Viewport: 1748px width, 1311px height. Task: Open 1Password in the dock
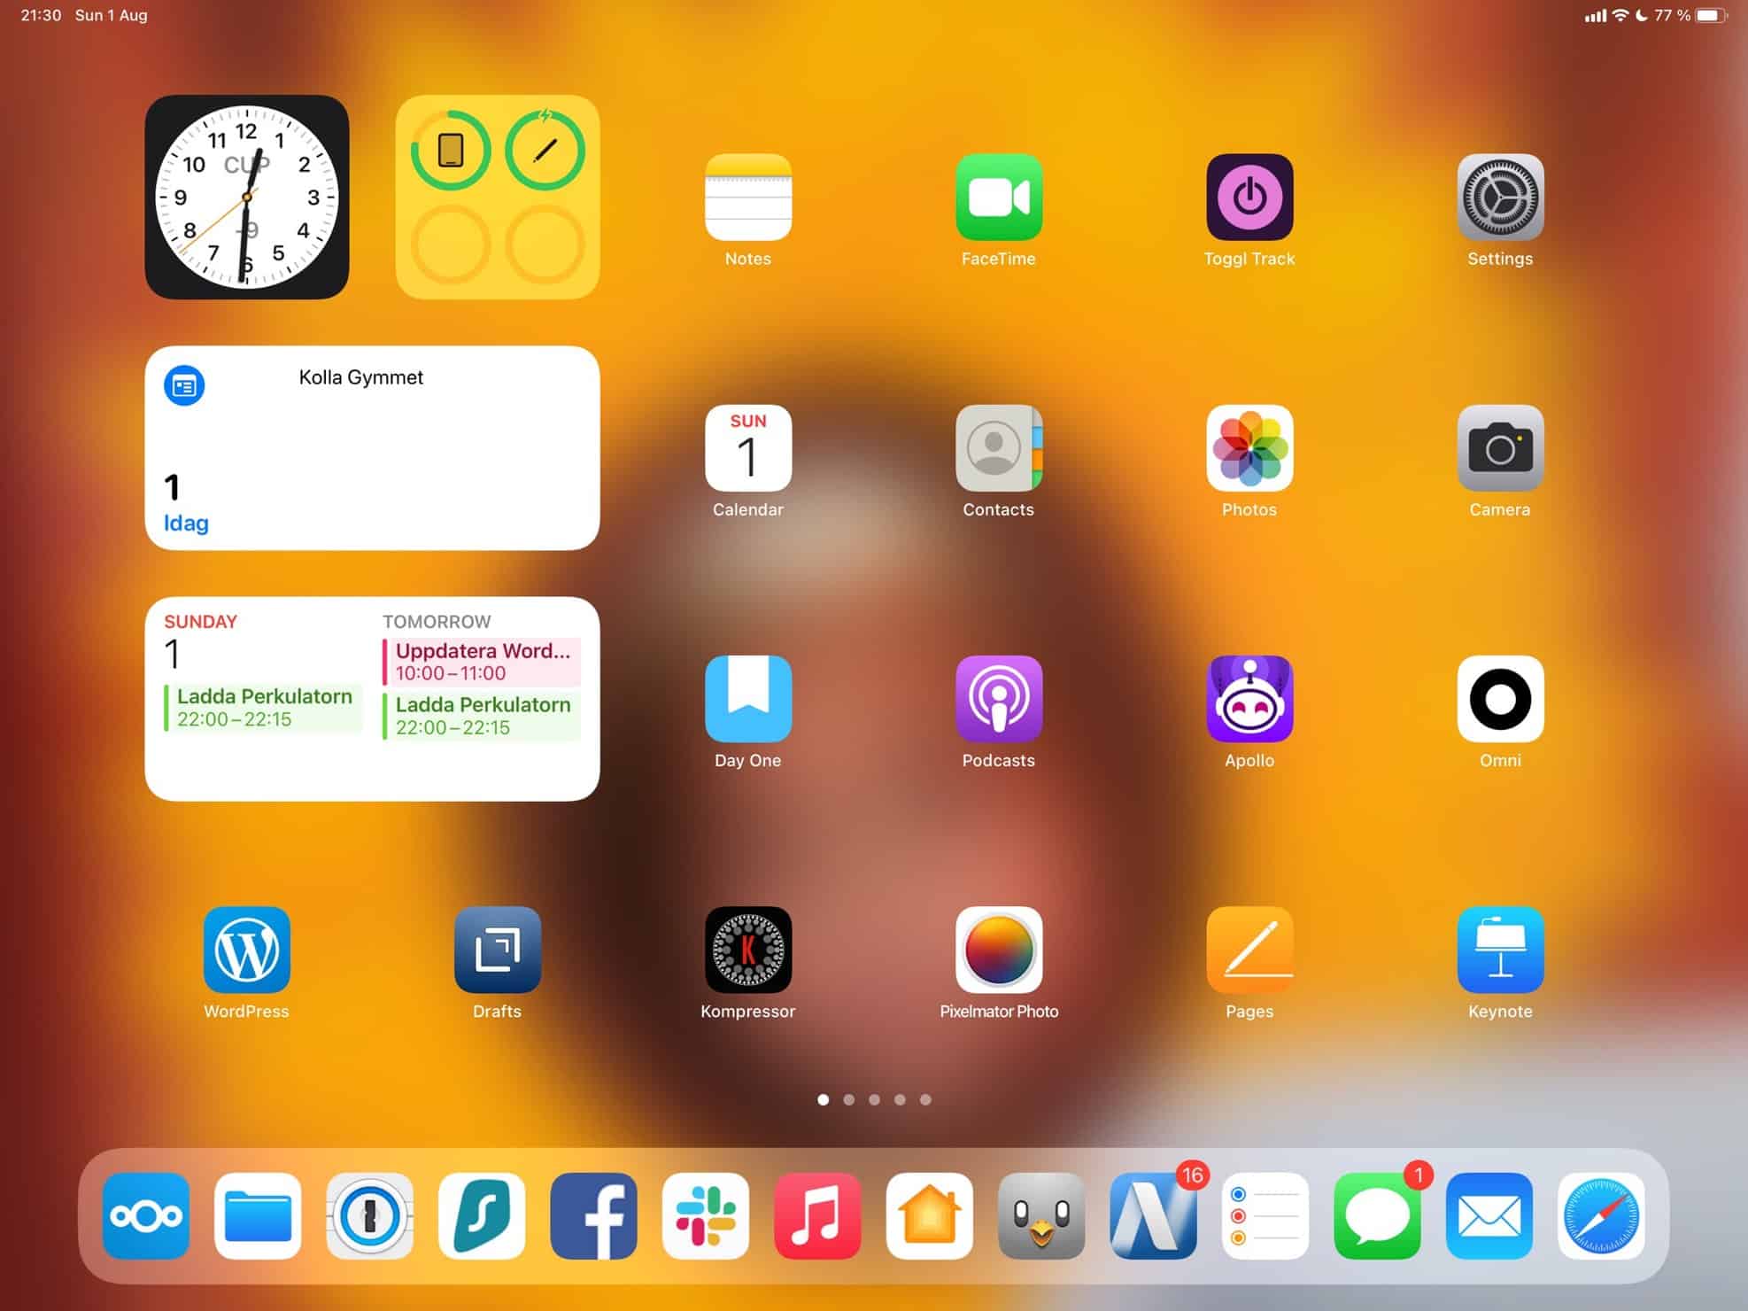pos(370,1216)
